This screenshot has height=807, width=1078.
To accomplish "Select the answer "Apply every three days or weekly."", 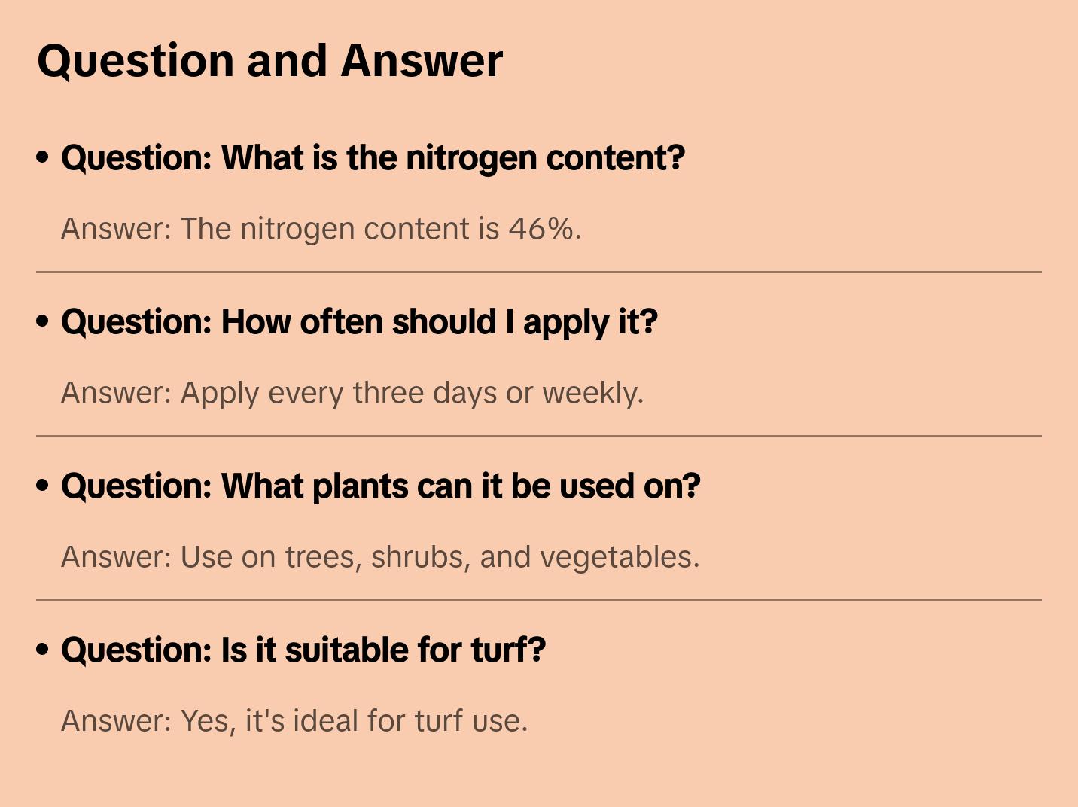I will [352, 393].
